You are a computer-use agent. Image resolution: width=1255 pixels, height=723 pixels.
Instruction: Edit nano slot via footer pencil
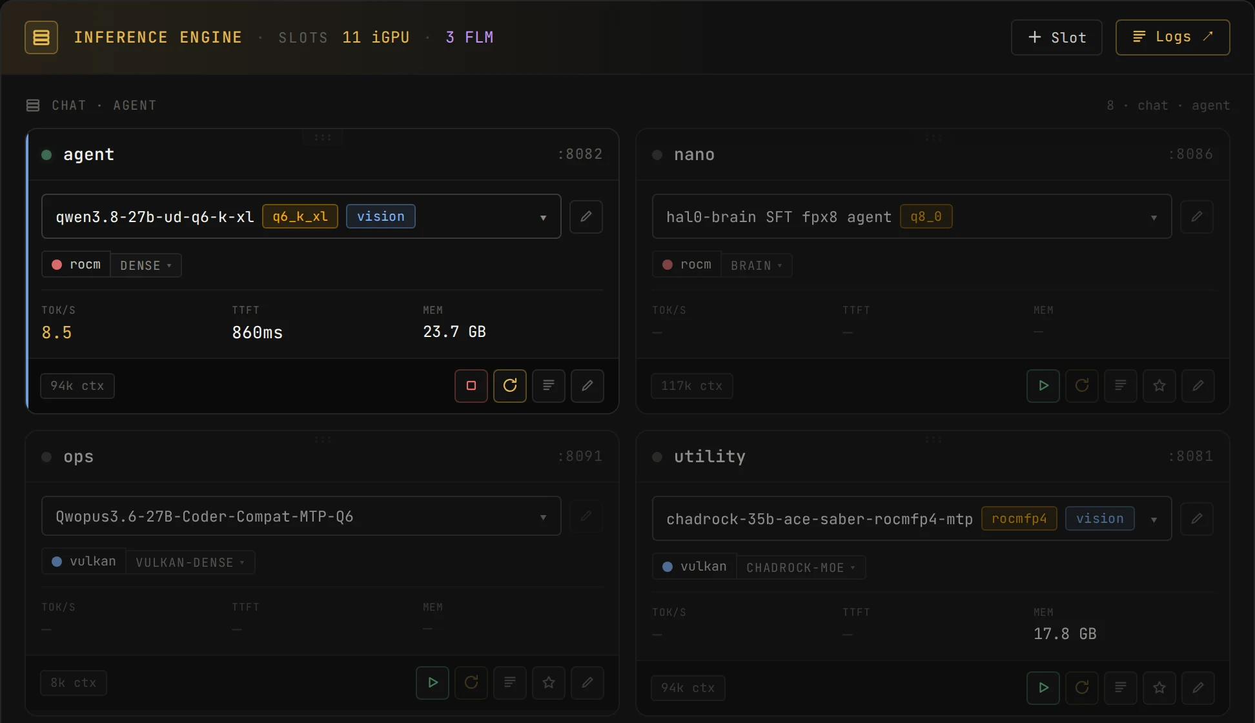tap(1198, 386)
